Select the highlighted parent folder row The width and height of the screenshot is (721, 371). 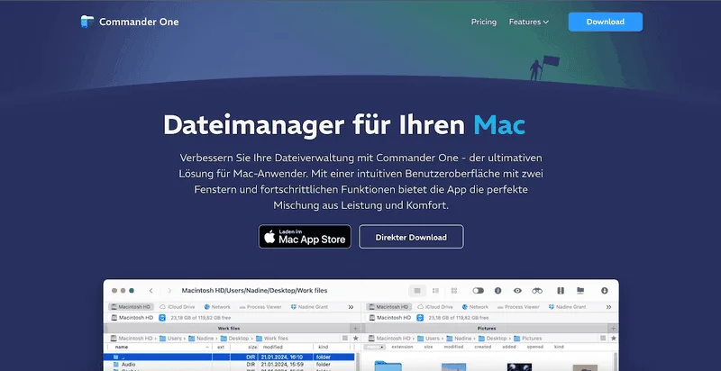coord(231,357)
